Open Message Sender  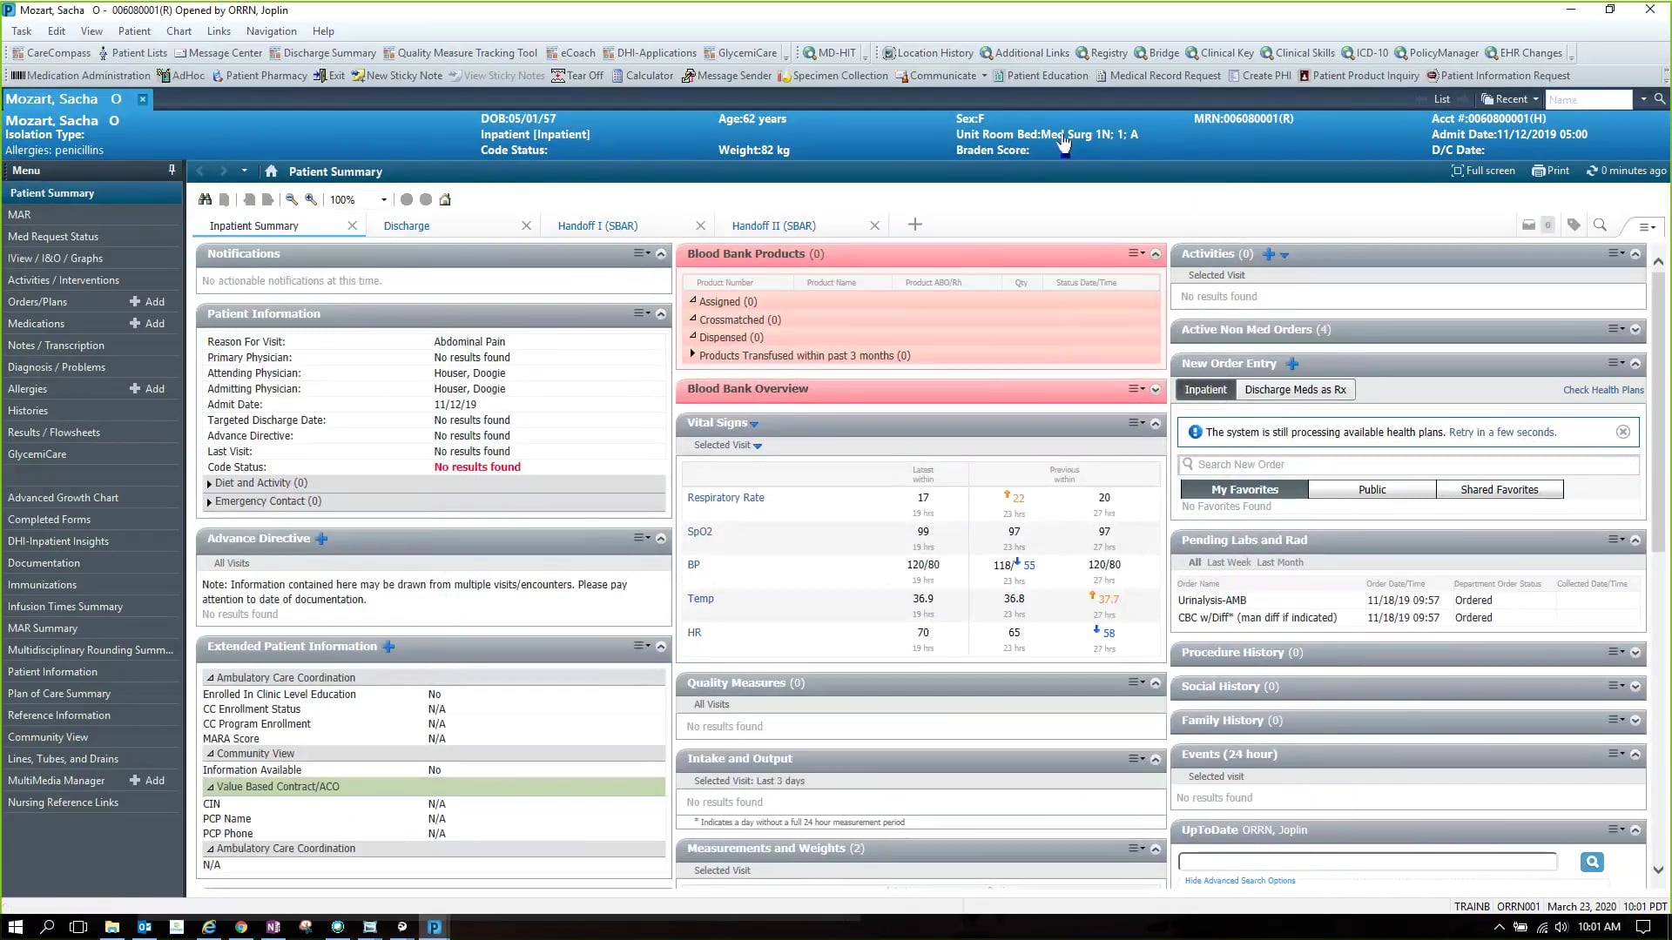(727, 76)
